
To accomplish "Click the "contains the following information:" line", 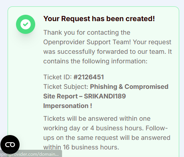I will point(95,61).
